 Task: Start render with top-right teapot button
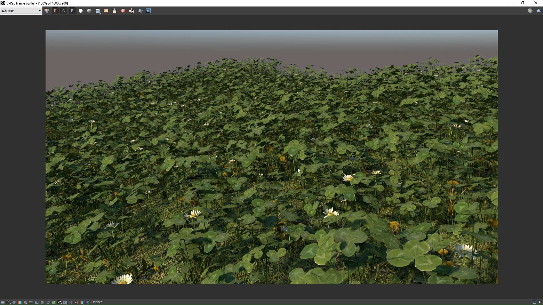tap(538, 11)
